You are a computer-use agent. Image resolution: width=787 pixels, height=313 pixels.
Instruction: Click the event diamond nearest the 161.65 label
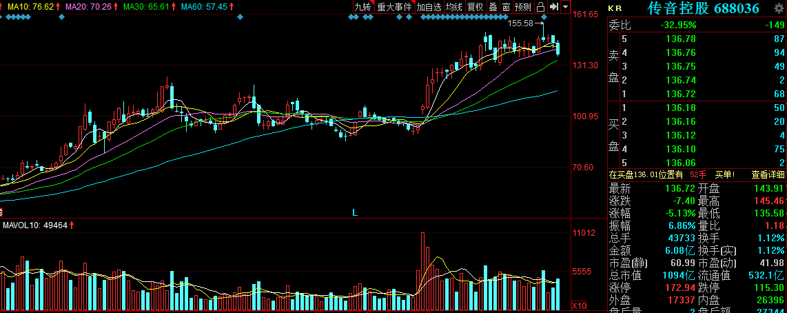(x=543, y=18)
